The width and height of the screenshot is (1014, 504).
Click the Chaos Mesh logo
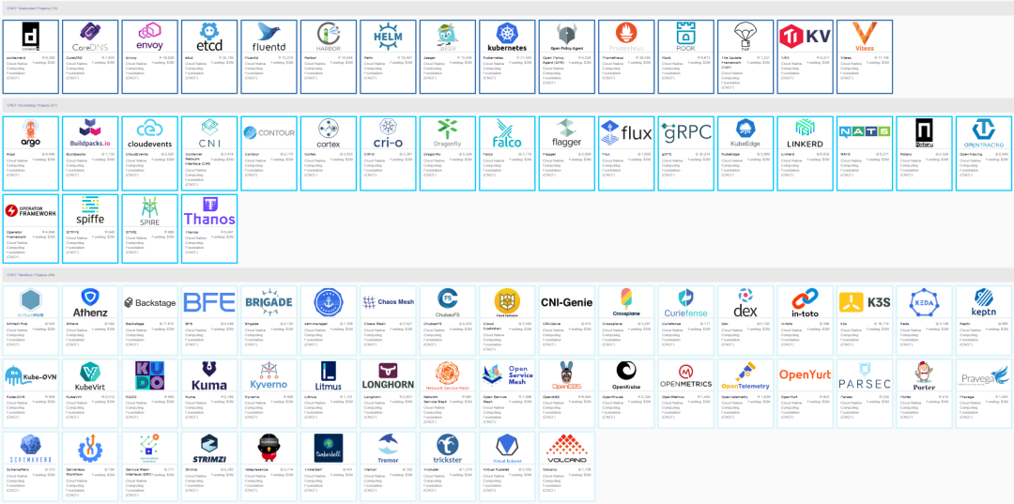point(388,302)
